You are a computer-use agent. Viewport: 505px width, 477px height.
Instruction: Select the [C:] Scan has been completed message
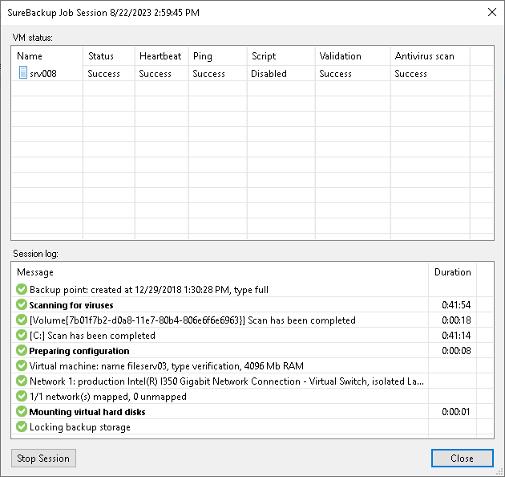[x=92, y=336]
